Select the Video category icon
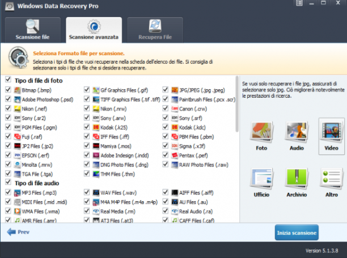347x258 pixels. coord(331,131)
